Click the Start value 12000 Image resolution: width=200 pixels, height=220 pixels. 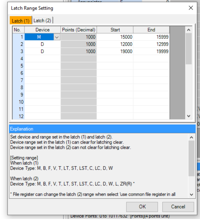(115, 44)
